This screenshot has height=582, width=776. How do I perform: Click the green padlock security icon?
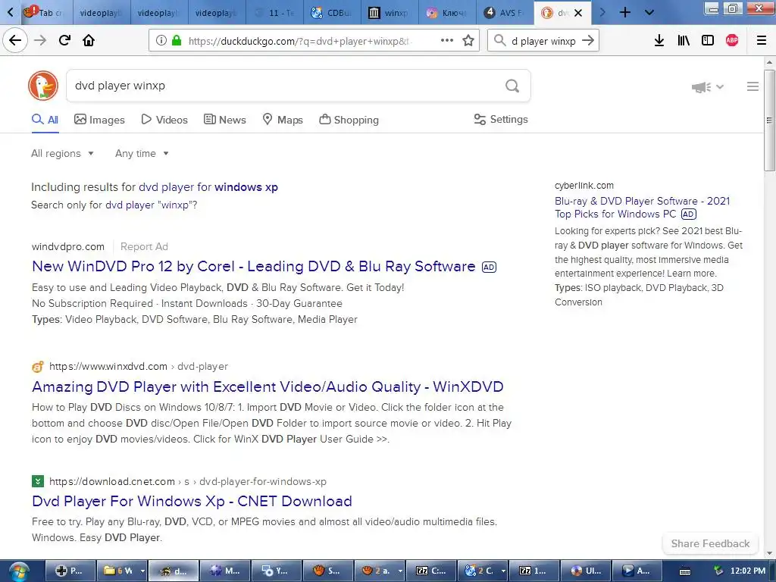tap(176, 41)
